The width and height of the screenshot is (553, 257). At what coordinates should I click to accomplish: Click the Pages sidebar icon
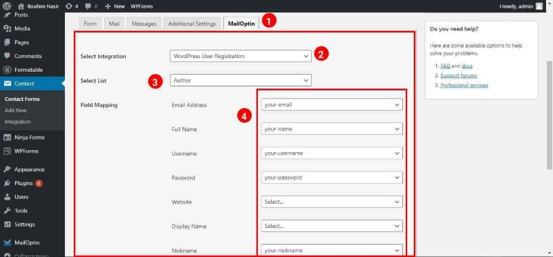(7, 42)
